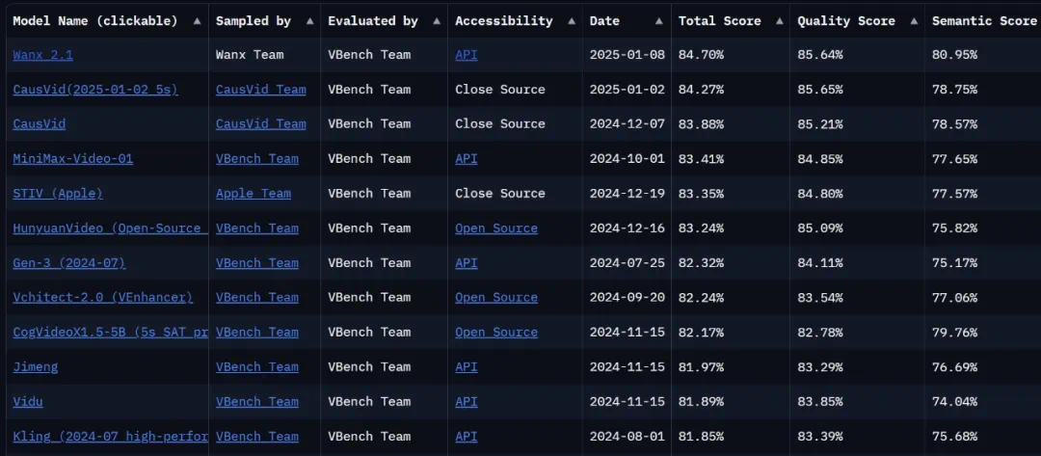This screenshot has height=456, width=1041.
Task: Click the sort arrow in Sampled by header
Action: pos(308,20)
